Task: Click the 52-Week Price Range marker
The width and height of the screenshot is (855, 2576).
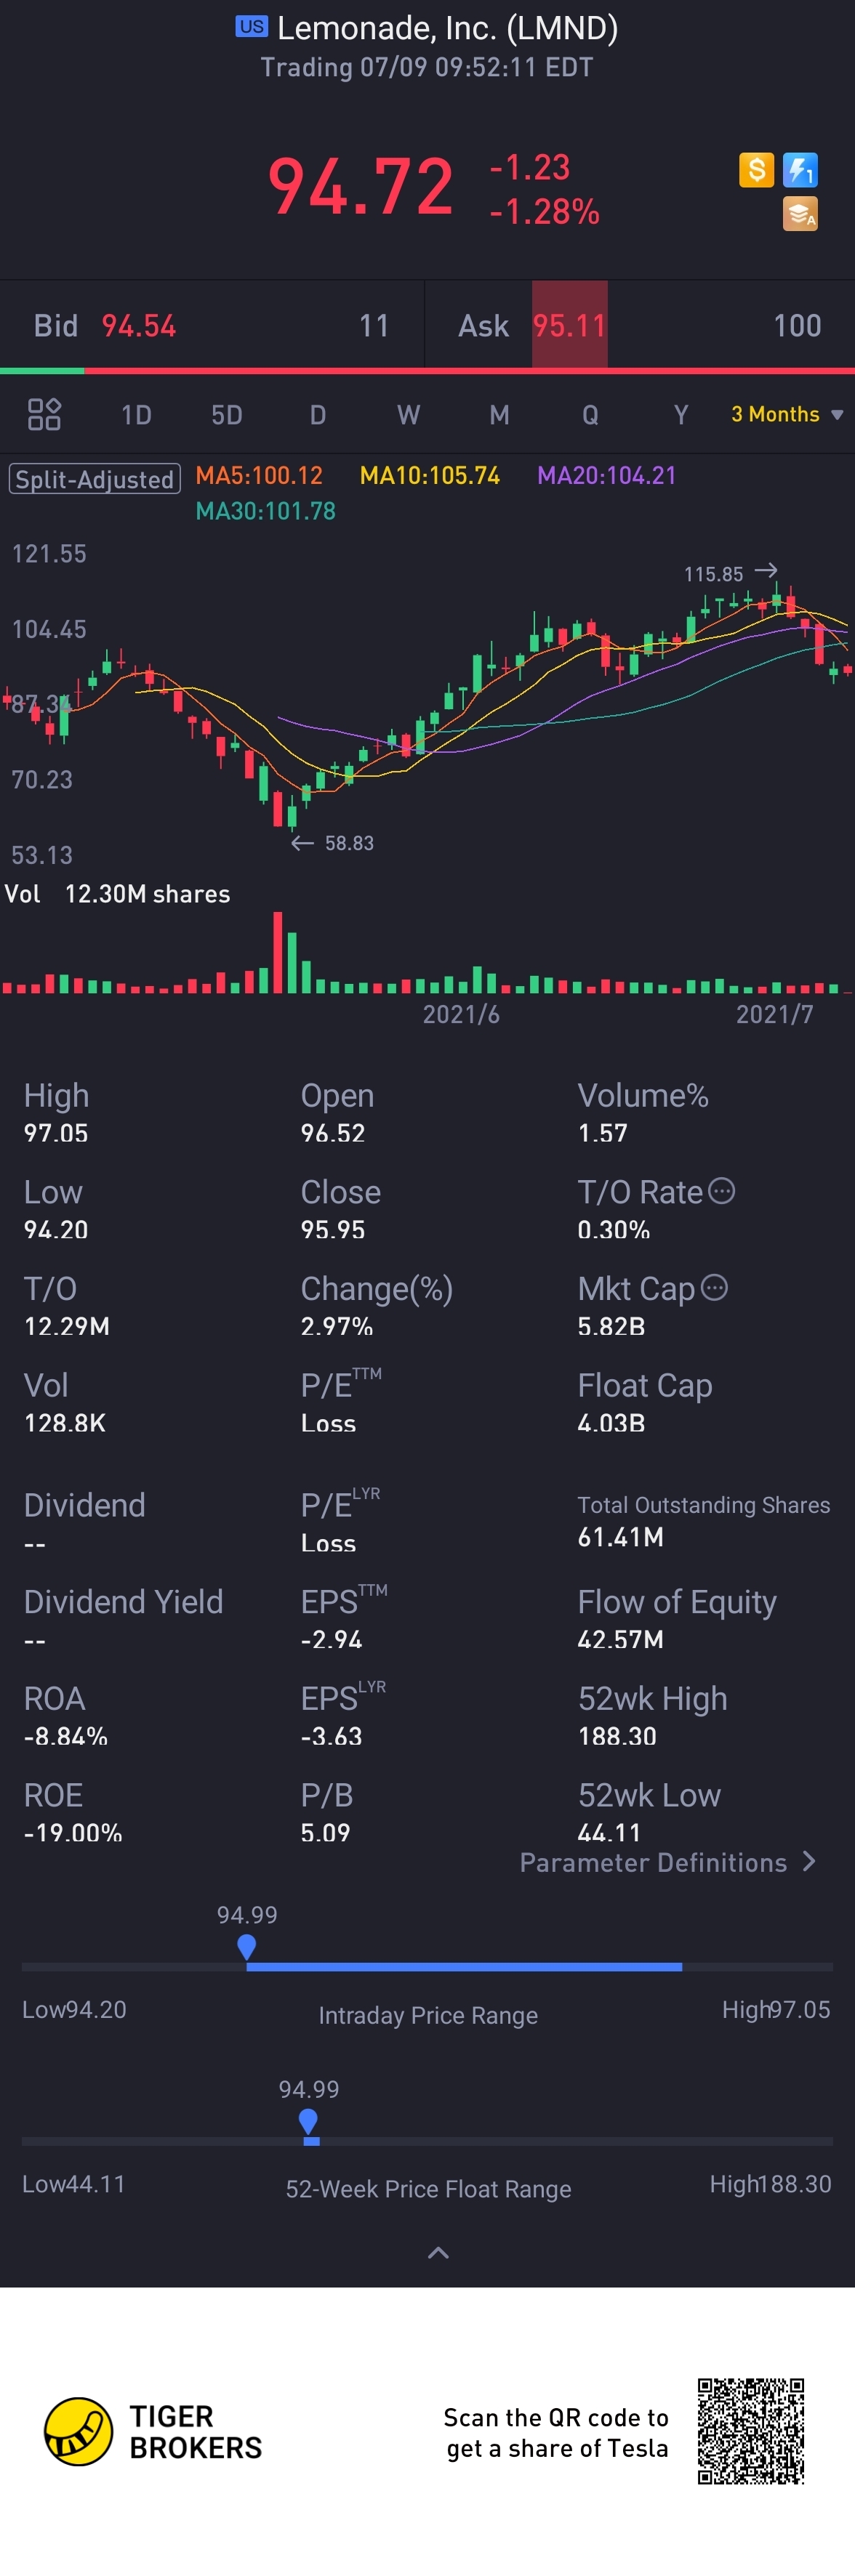Action: [309, 2120]
